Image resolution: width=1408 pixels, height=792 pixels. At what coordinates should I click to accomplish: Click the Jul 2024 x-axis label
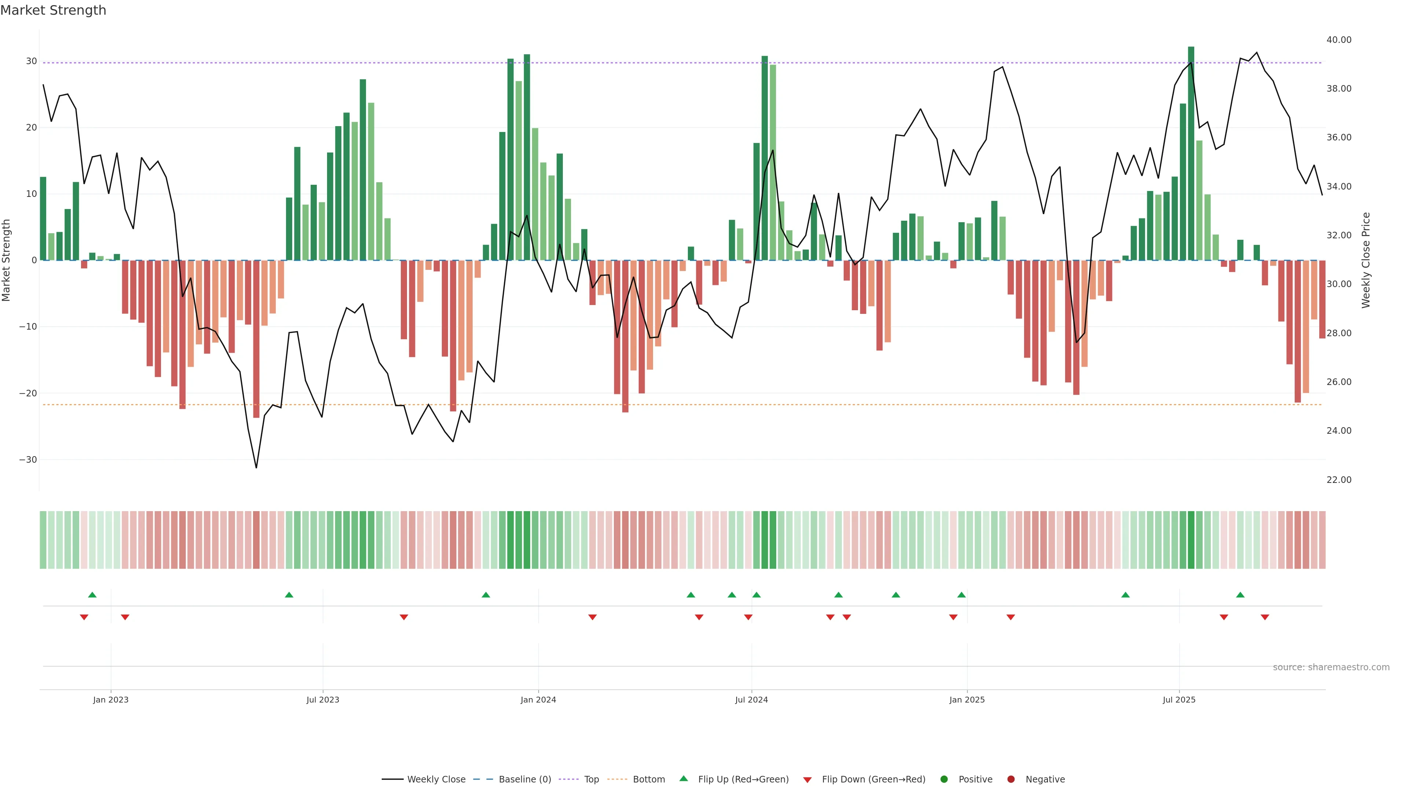click(751, 700)
